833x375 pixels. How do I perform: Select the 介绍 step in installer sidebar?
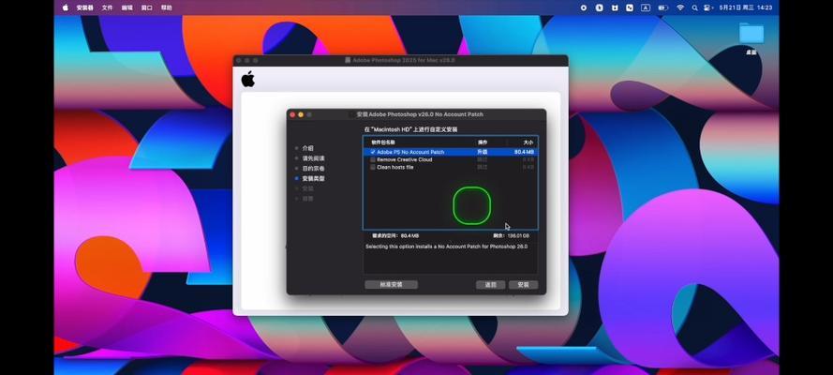pos(307,148)
